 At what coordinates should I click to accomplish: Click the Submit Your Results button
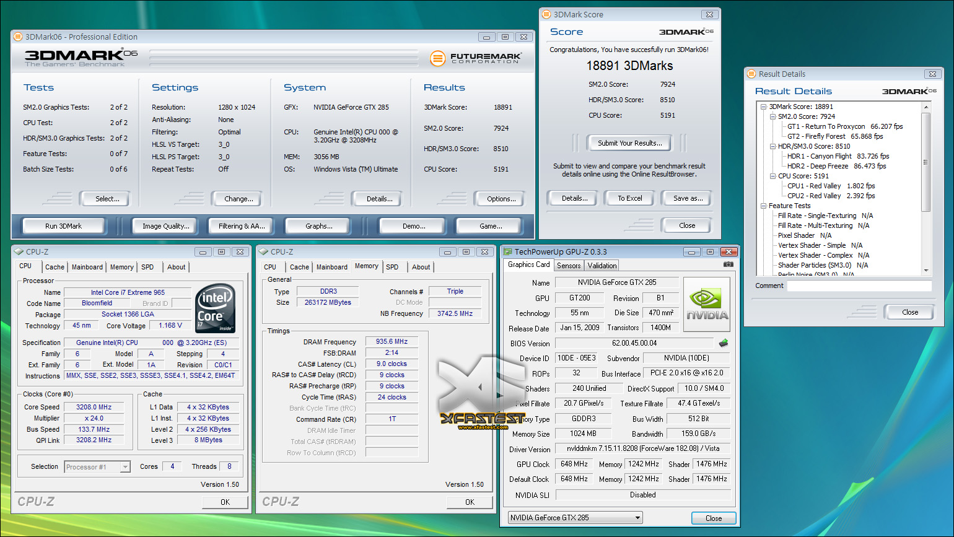pos(629,143)
